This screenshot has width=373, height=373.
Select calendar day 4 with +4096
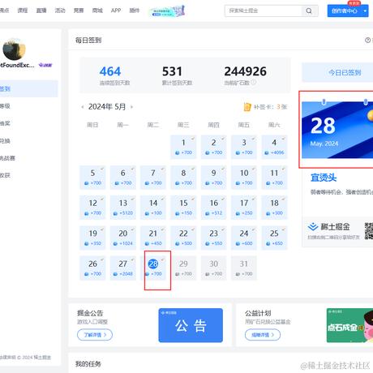pyautogui.click(x=274, y=147)
